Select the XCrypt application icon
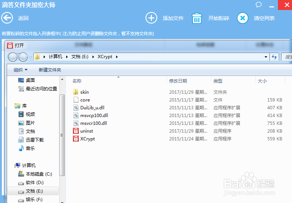The height and width of the screenshot is (203, 292). [76, 139]
